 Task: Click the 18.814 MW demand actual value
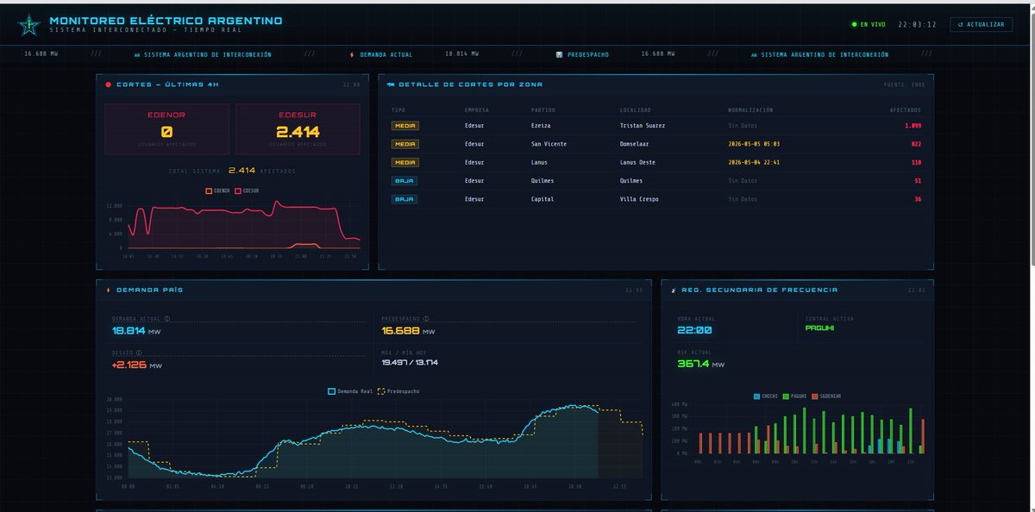136,331
